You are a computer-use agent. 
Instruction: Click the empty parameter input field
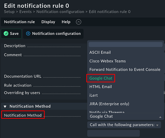[113, 133]
